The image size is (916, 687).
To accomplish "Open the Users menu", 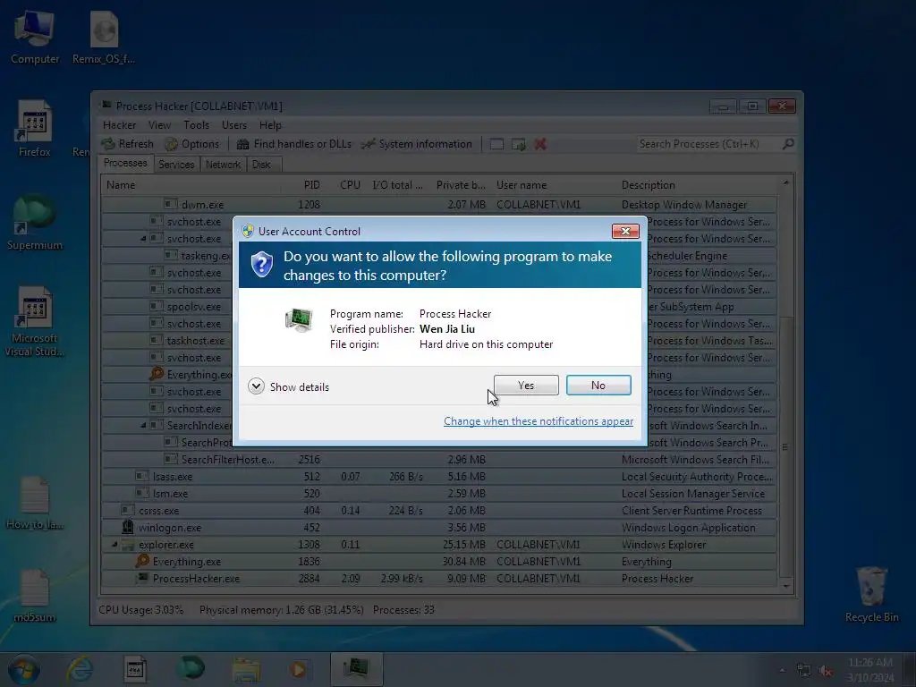I will click(x=234, y=125).
